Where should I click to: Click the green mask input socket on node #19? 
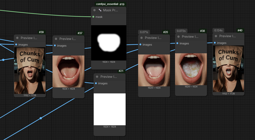93,17
